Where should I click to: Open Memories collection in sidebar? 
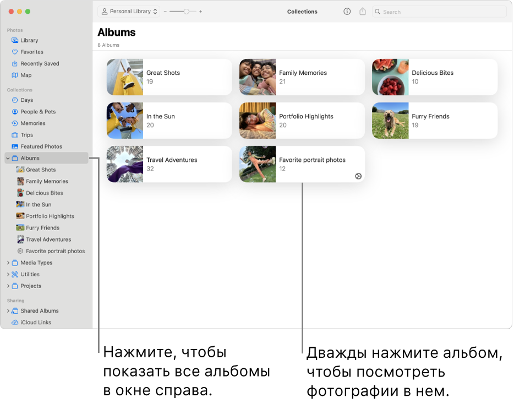33,123
